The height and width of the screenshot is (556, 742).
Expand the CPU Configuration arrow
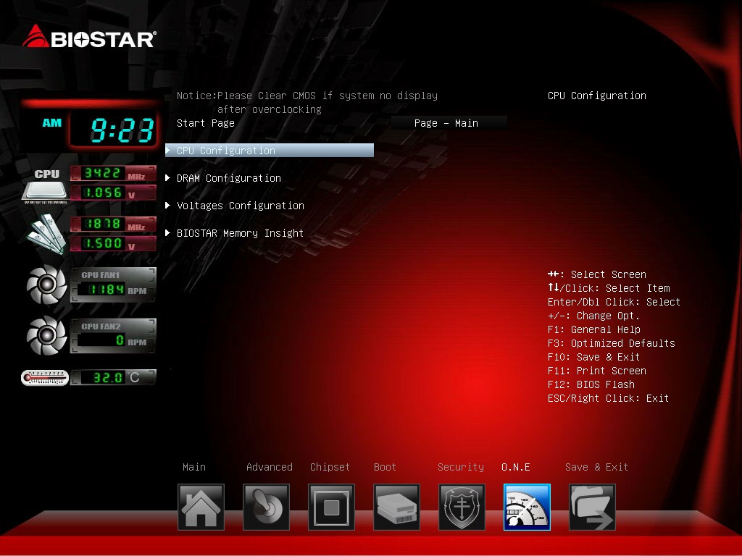pos(168,151)
